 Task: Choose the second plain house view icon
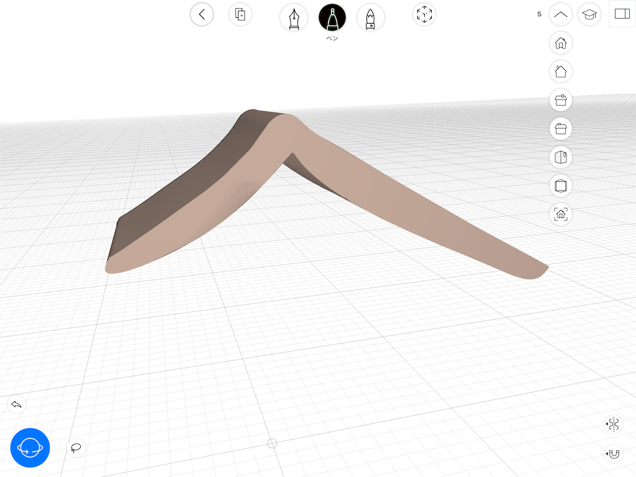coord(561,72)
